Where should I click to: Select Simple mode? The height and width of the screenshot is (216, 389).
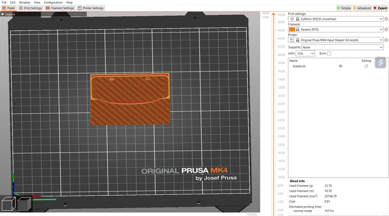(344, 8)
